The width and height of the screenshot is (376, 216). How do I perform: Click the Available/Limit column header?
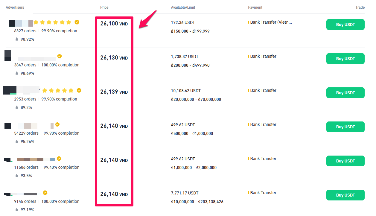click(x=183, y=7)
